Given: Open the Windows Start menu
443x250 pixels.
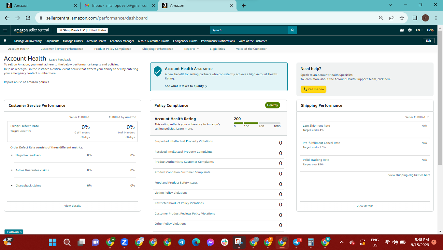Looking at the screenshot, I should [52, 242].
